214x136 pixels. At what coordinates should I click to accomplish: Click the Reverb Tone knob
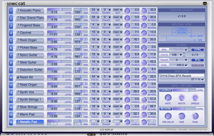click(195, 116)
